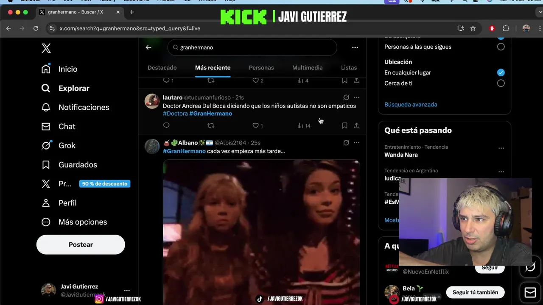Open Albano's profile avatar
This screenshot has width=543, height=305.
[x=152, y=146]
